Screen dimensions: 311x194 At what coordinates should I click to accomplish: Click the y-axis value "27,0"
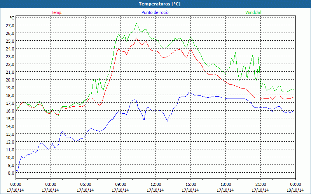click(10, 25)
